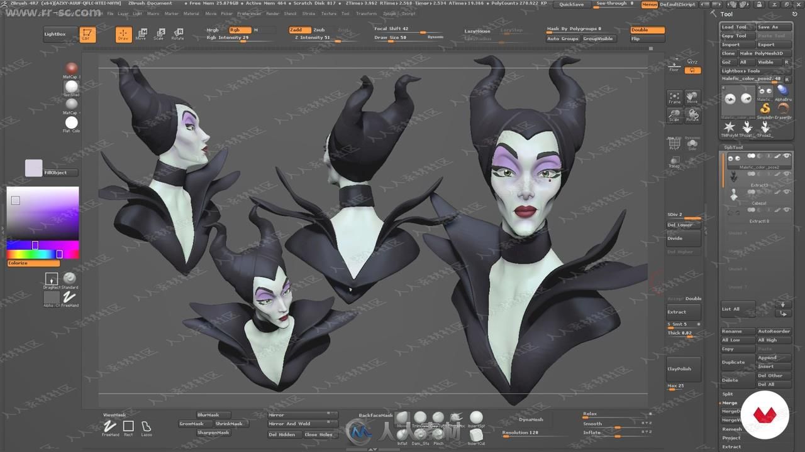805x452 pixels.
Task: Select the TMPolyMesh star tool
Action: click(730, 129)
